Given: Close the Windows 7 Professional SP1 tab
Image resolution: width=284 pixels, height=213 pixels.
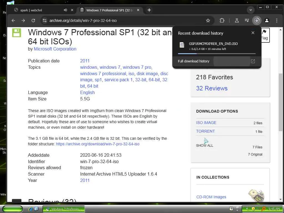Looking at the screenshot, I should (x=138, y=10).
